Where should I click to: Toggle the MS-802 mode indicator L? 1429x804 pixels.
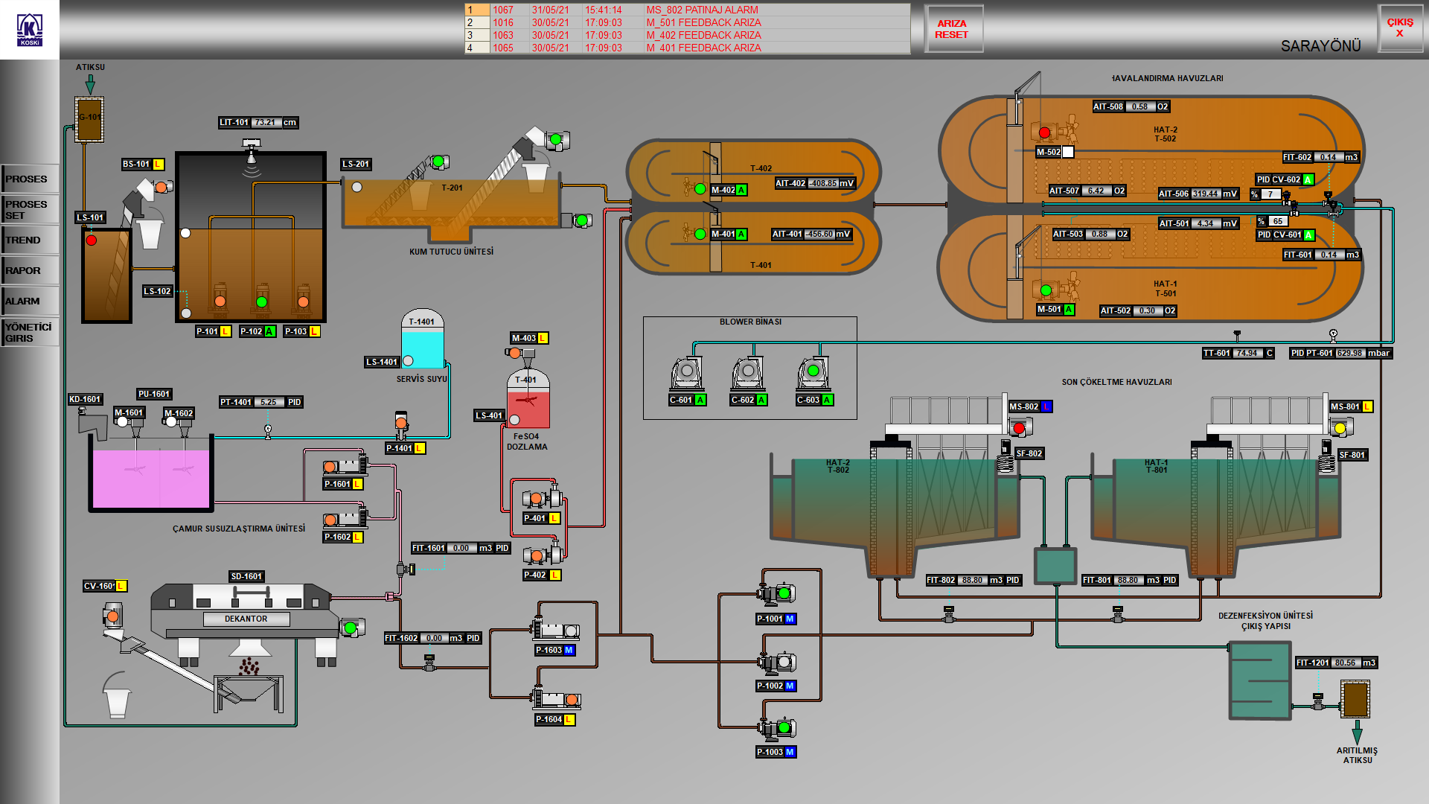point(1046,407)
